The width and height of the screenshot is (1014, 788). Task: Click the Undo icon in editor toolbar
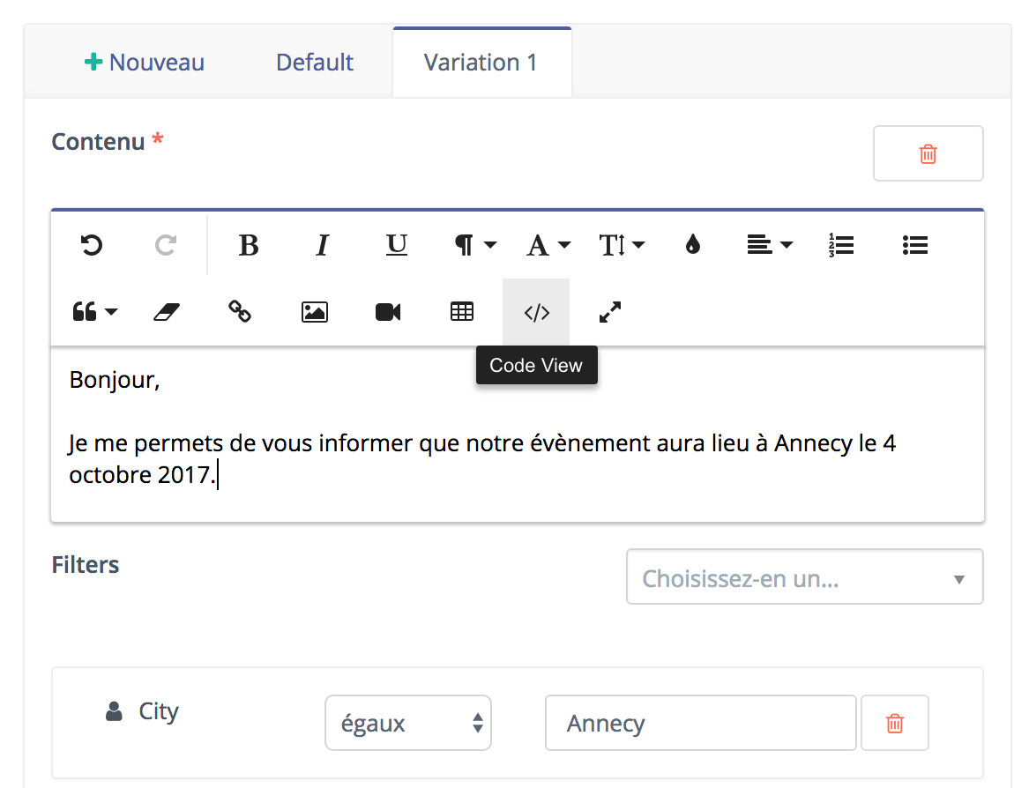pyautogui.click(x=92, y=246)
